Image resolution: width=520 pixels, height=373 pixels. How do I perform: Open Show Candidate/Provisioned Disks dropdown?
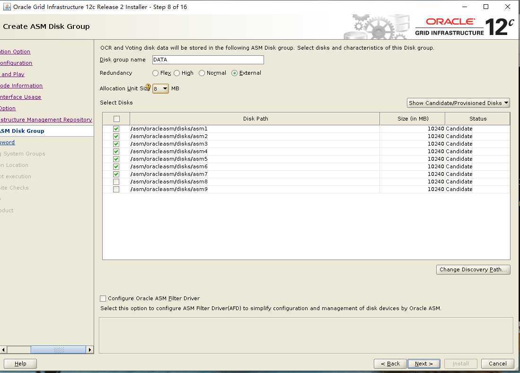pyautogui.click(x=458, y=103)
